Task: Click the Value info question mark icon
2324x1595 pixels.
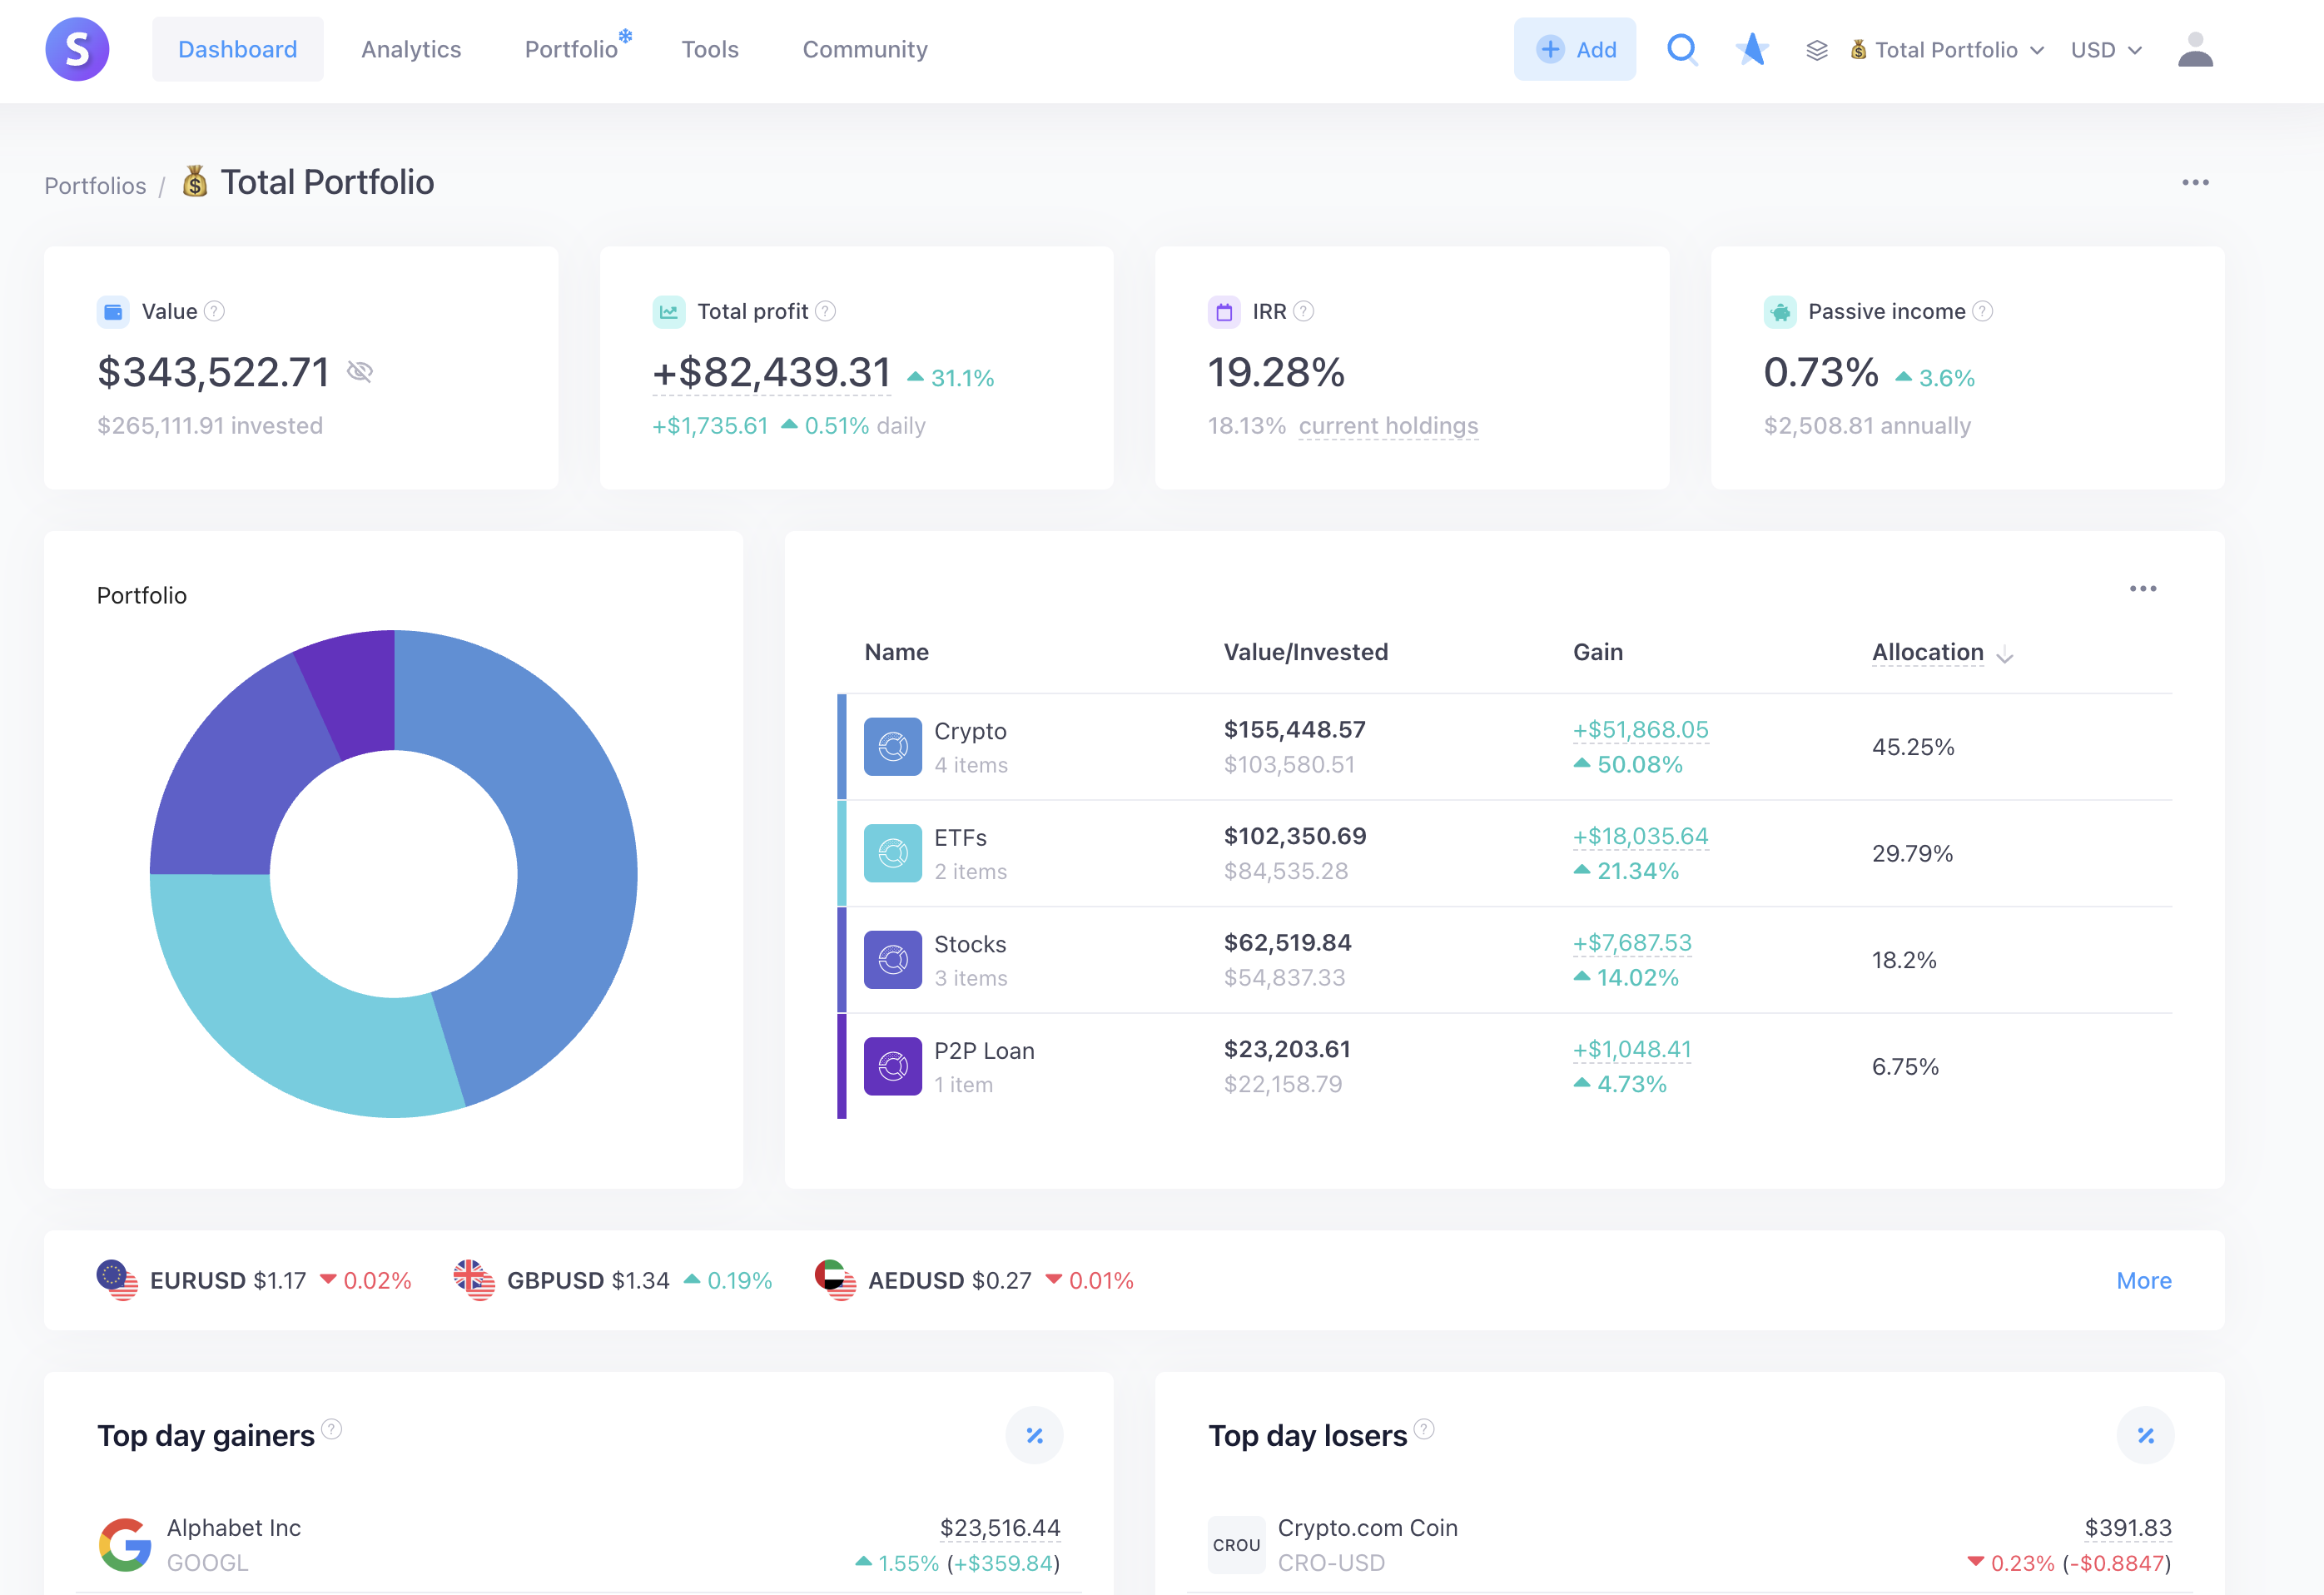Action: coord(214,312)
